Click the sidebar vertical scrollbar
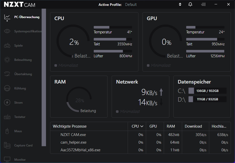235x163 pixels. pyautogui.click(x=44, y=77)
